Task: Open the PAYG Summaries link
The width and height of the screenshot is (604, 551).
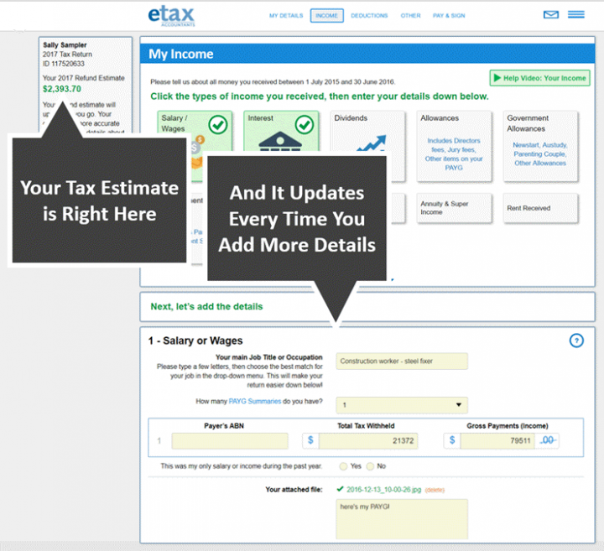Action: (x=255, y=401)
